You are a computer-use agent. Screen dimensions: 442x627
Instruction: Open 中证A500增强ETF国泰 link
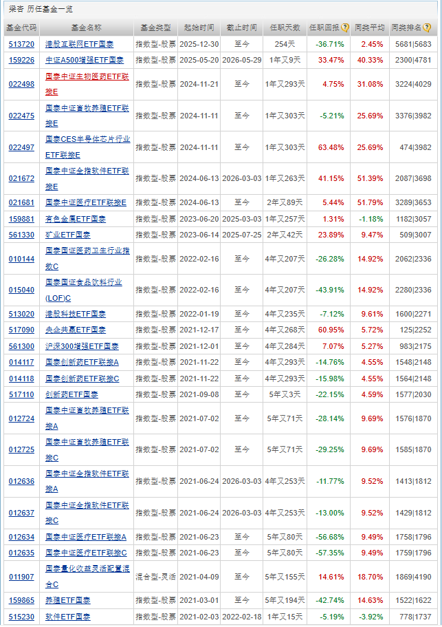pos(85,61)
